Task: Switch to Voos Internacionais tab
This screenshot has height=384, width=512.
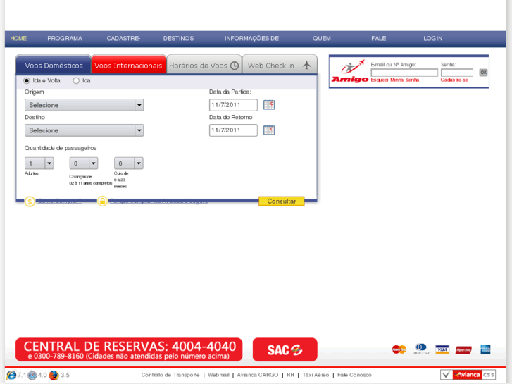Action: tap(128, 66)
